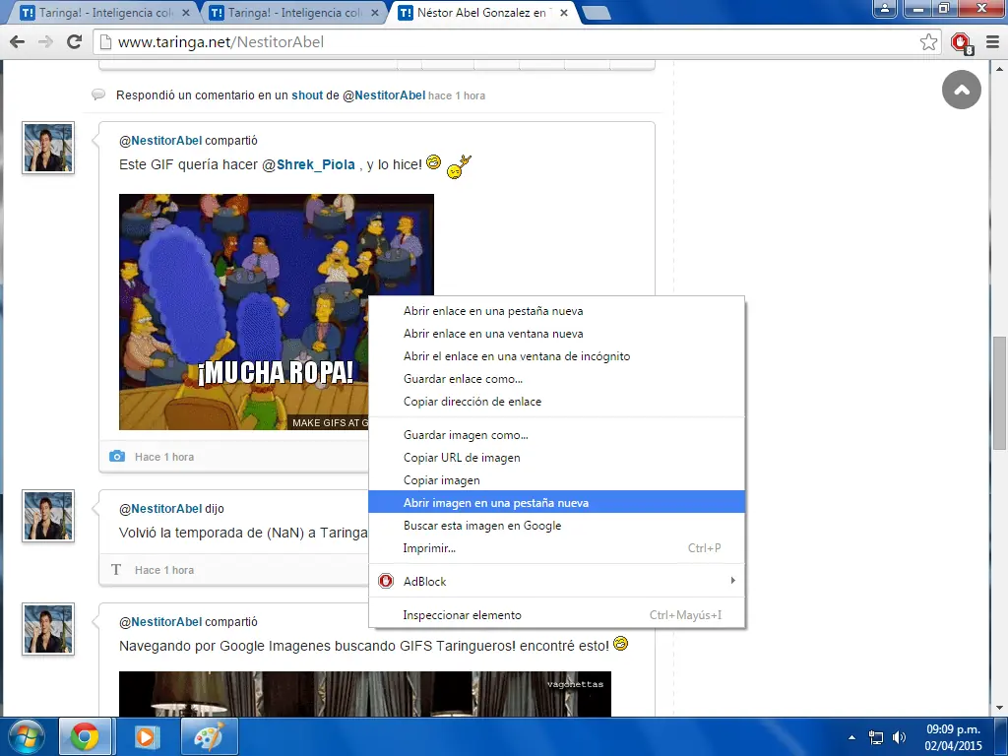Select 'Copiar URL de imagen'
This screenshot has height=756, width=1008.
[x=557, y=458]
